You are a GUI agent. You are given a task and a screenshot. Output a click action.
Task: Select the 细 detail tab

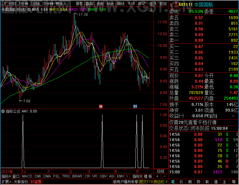(190, 182)
